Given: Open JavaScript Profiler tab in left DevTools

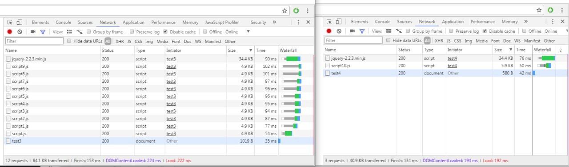Looking at the screenshot, I should 222,22.
